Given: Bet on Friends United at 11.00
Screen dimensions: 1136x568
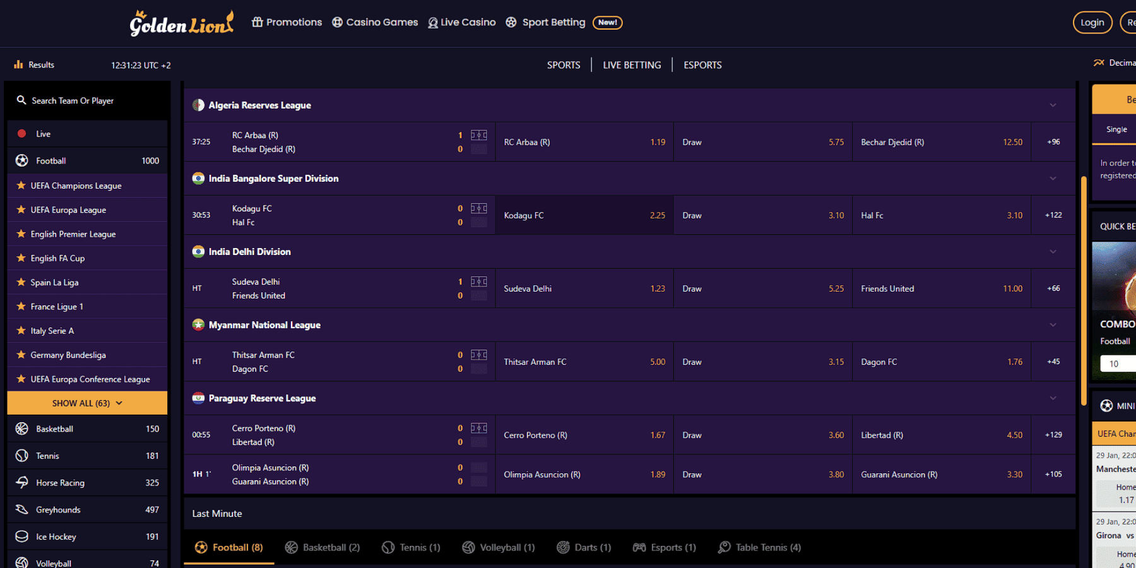Looking at the screenshot, I should tap(942, 288).
